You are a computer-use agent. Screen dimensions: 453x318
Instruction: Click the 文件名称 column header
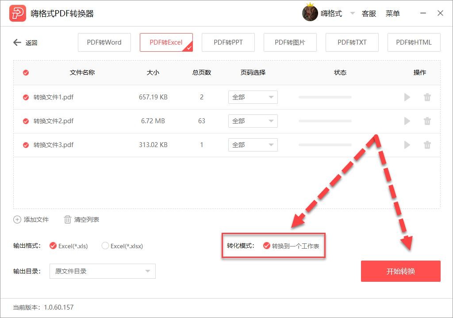point(82,72)
